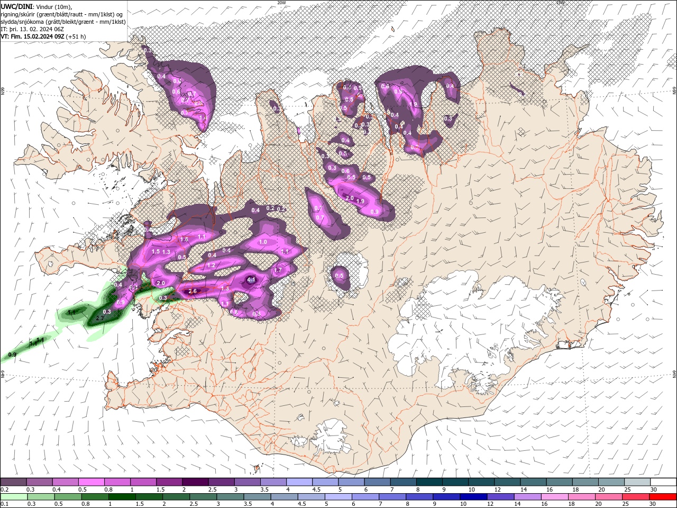Click the 15W longitude label on the top edge
The width and height of the screenshot is (677, 508).
coord(560,3)
